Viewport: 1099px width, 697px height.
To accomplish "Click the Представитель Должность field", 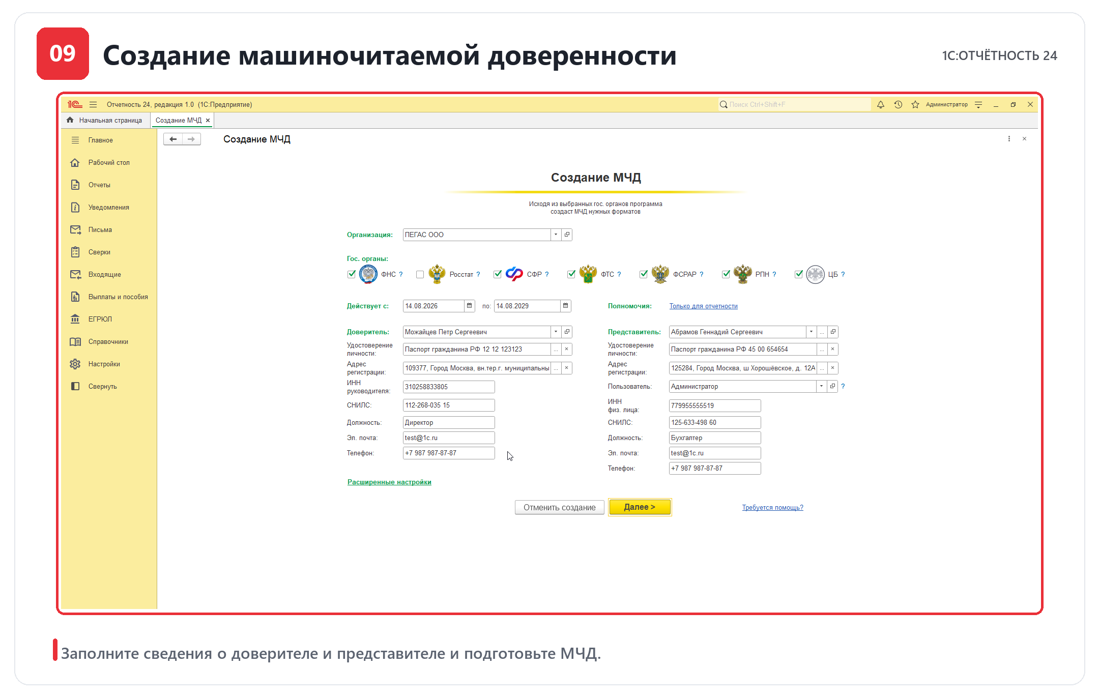I will click(714, 438).
